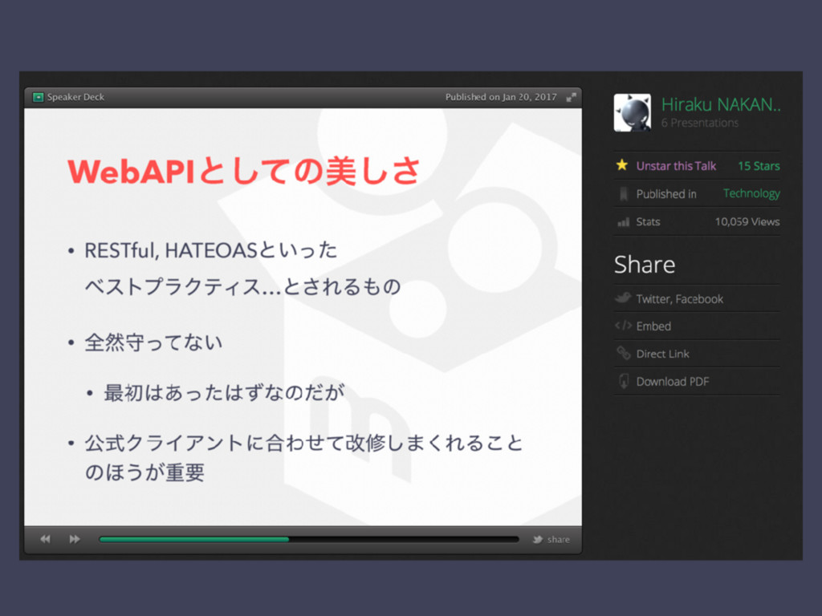Open Hiraku NAKANO's avatar thumbnail
The height and width of the screenshot is (616, 822).
[x=633, y=112]
